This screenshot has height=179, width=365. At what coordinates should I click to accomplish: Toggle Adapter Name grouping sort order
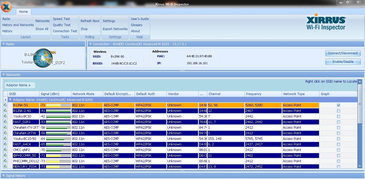click(x=20, y=85)
